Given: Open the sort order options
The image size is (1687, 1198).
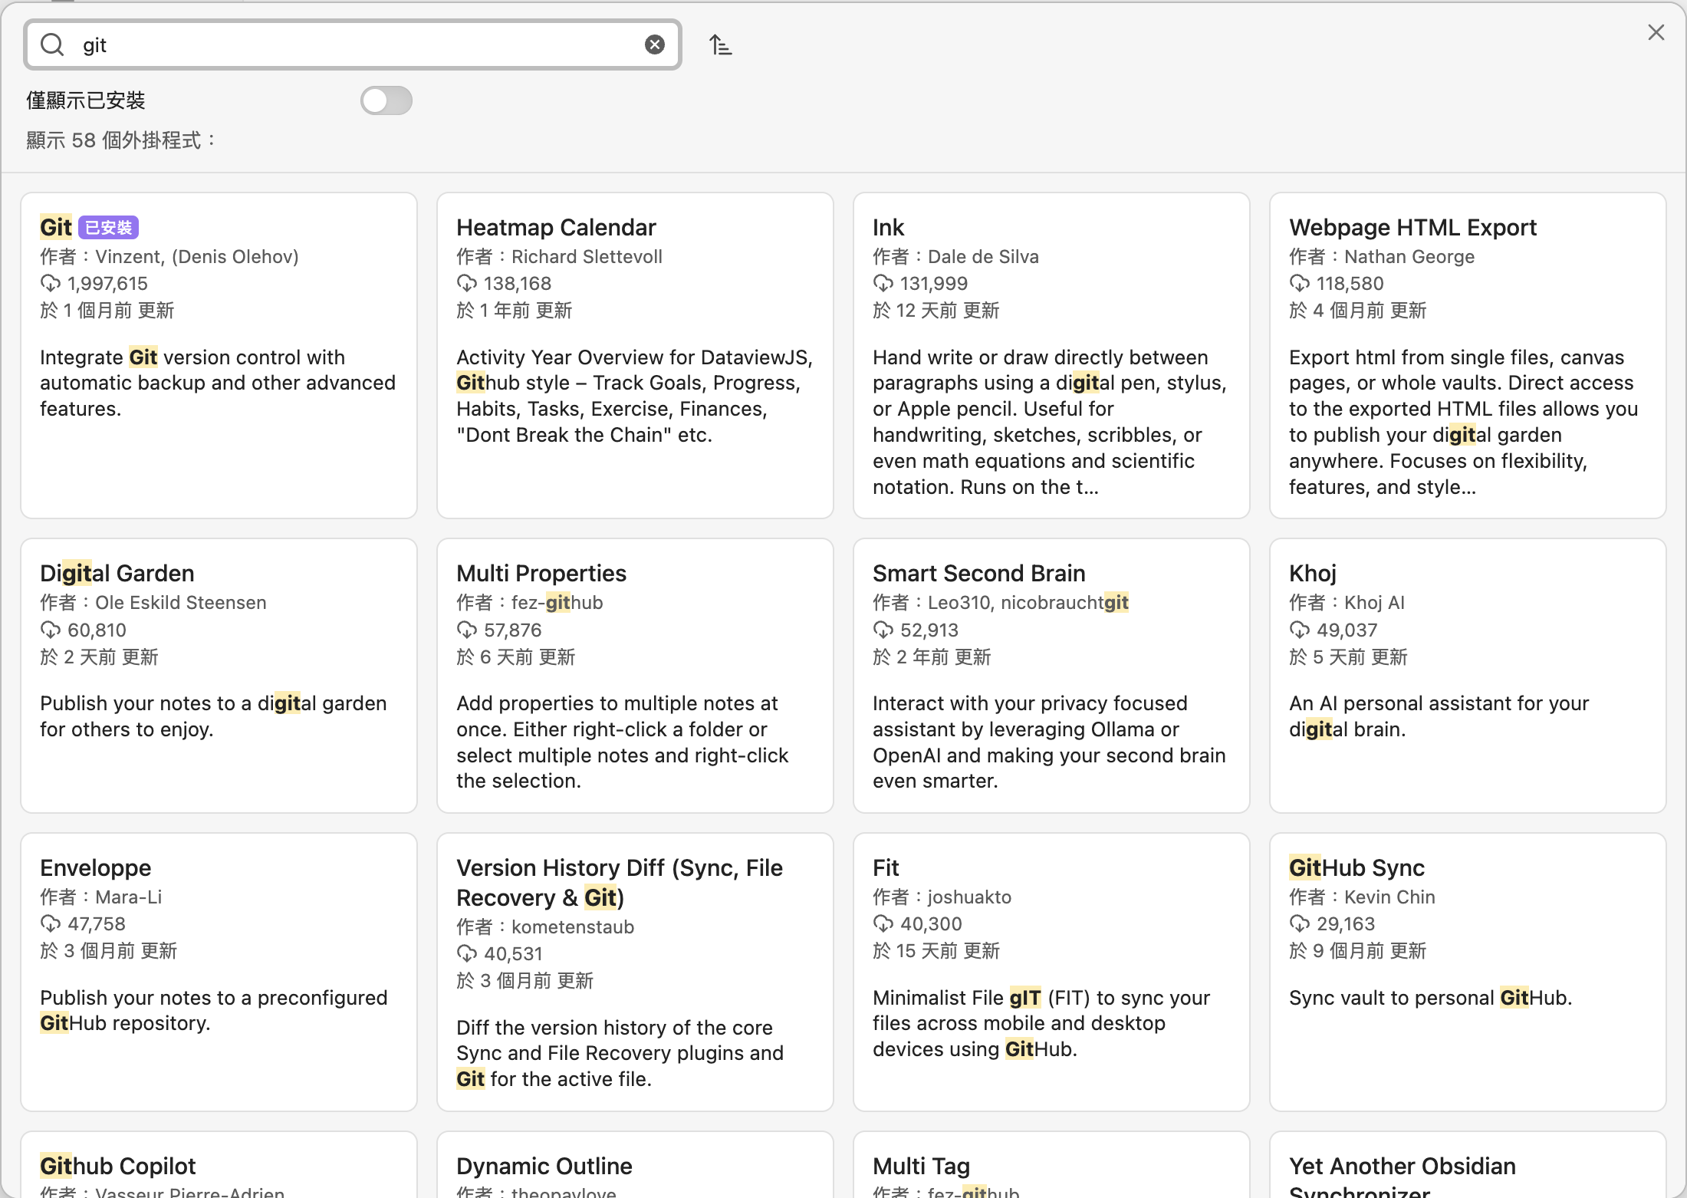Looking at the screenshot, I should [720, 45].
